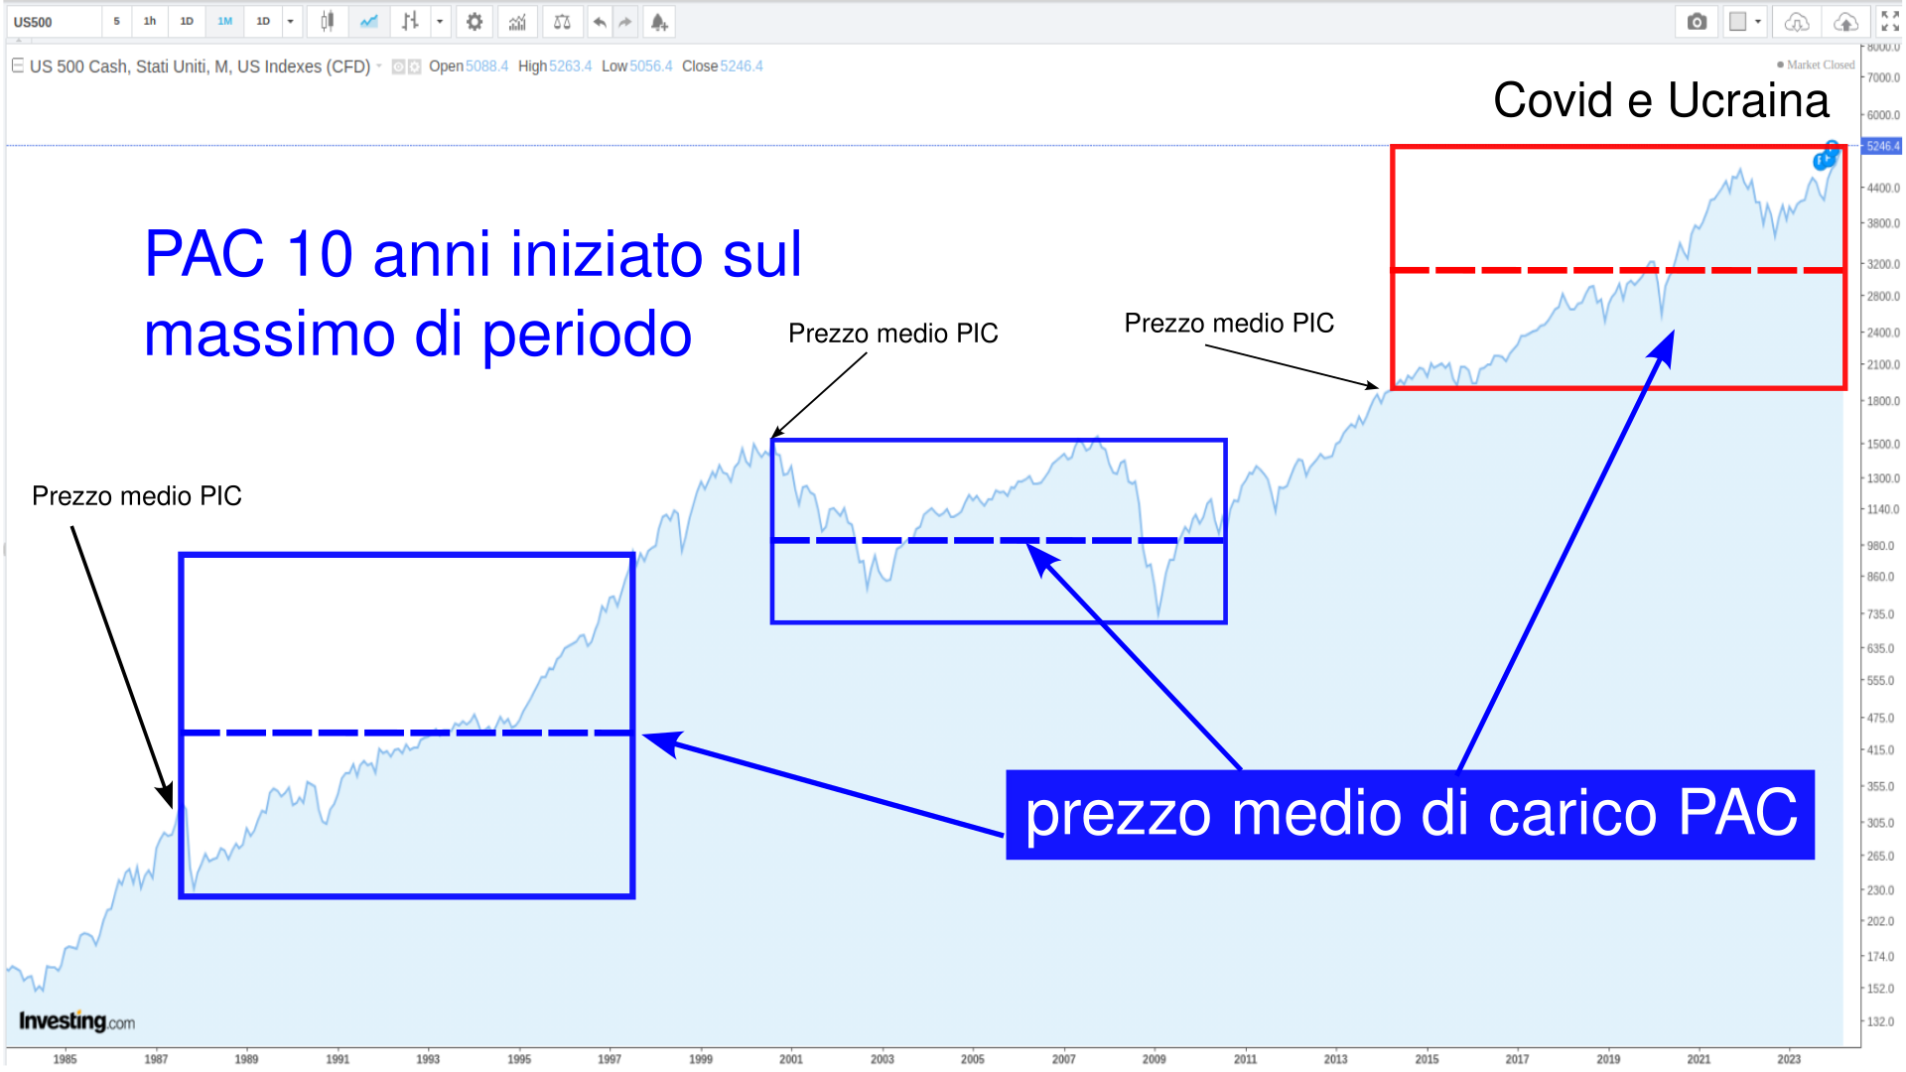This screenshot has width=1906, height=1072.
Task: Toggle fullscreen chart mode
Action: click(1889, 21)
